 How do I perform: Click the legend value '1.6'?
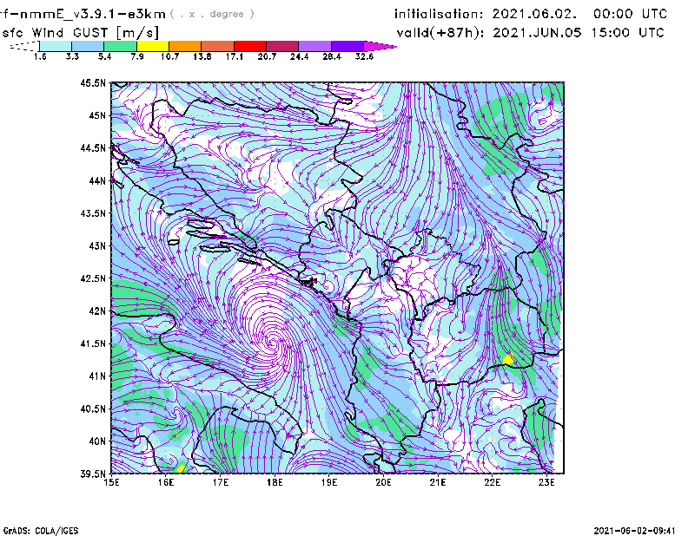(x=40, y=56)
